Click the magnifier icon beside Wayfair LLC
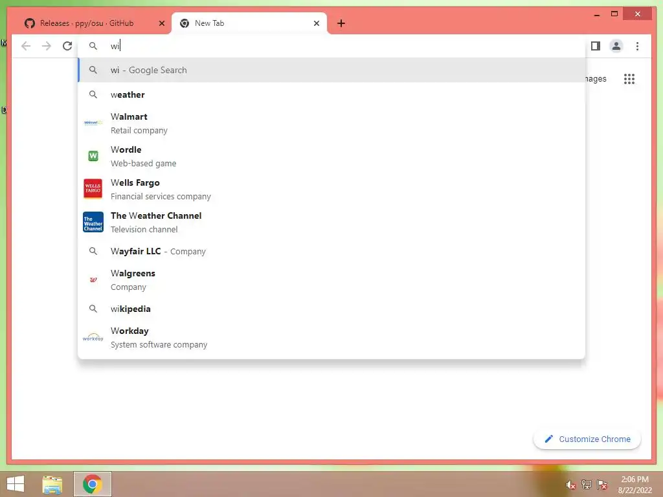Viewport: 663px width, 497px height. [x=93, y=251]
